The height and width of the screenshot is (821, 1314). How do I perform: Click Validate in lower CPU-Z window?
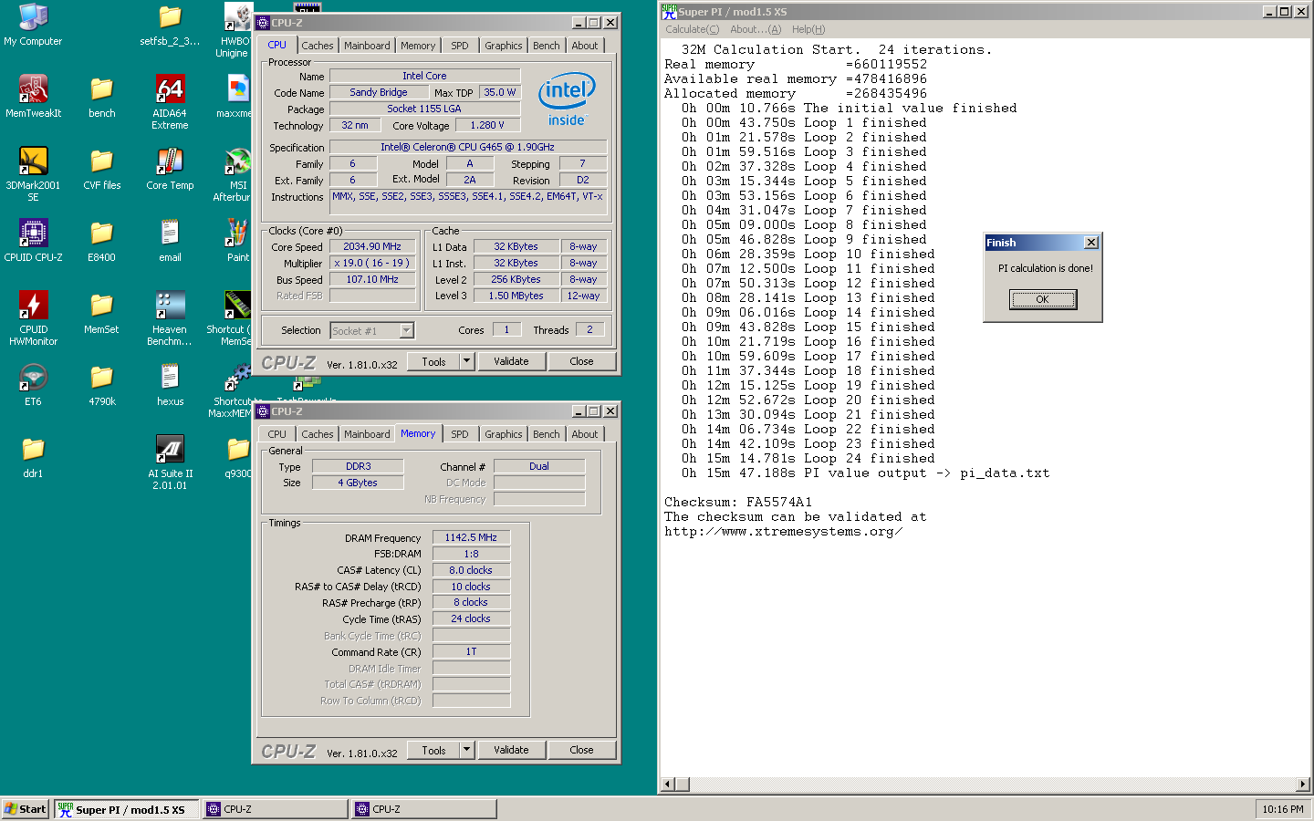(x=511, y=750)
